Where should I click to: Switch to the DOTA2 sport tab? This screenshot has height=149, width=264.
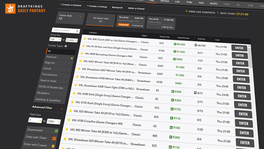pos(164,1)
